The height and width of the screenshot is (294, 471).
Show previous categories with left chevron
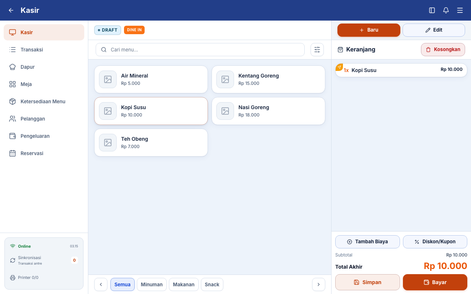click(x=101, y=284)
